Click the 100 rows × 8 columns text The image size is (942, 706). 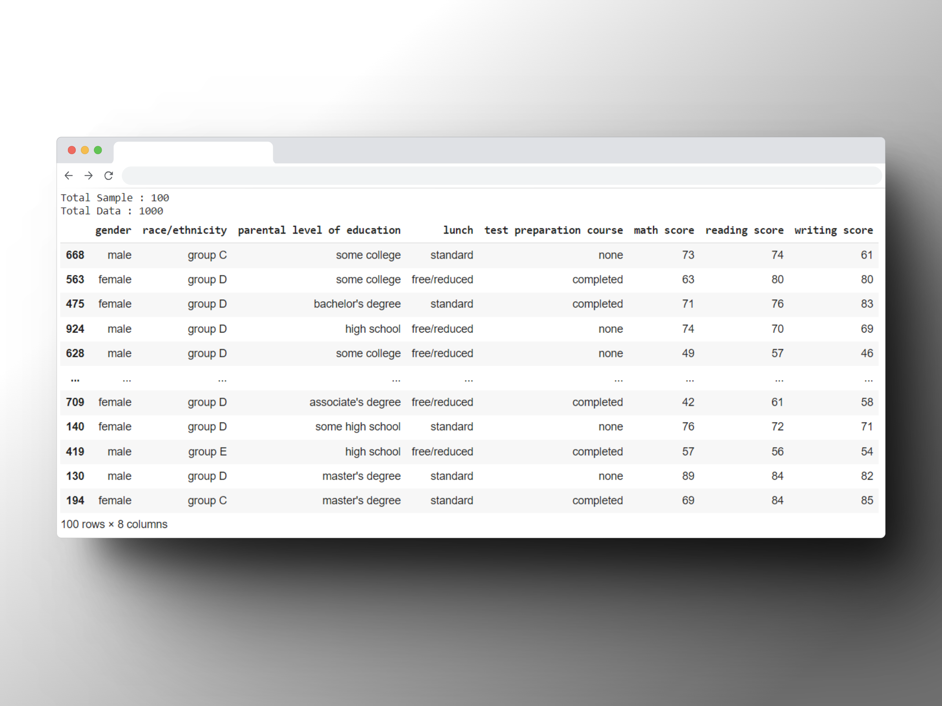click(114, 524)
